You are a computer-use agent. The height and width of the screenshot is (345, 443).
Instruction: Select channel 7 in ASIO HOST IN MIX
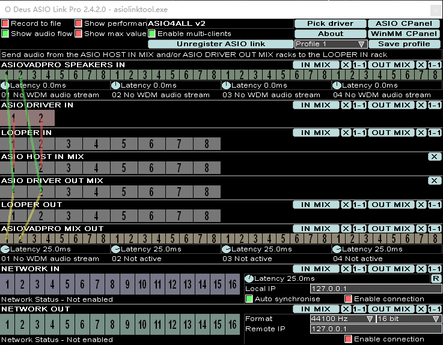point(179,168)
